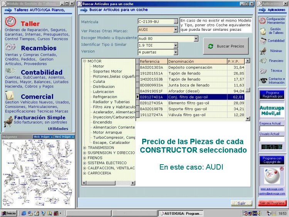Expand the CARROCERIA tree node
Screen dimensions: 289x217
coord(85,173)
